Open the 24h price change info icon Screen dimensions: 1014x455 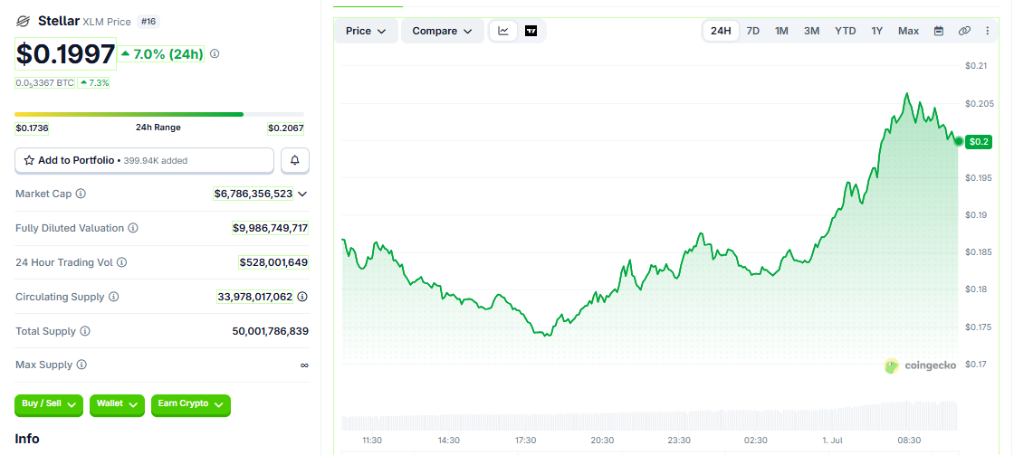click(x=215, y=53)
